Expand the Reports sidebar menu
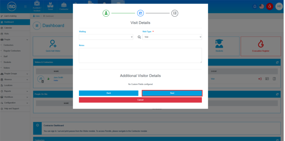The image size is (285, 141). tap(15, 91)
